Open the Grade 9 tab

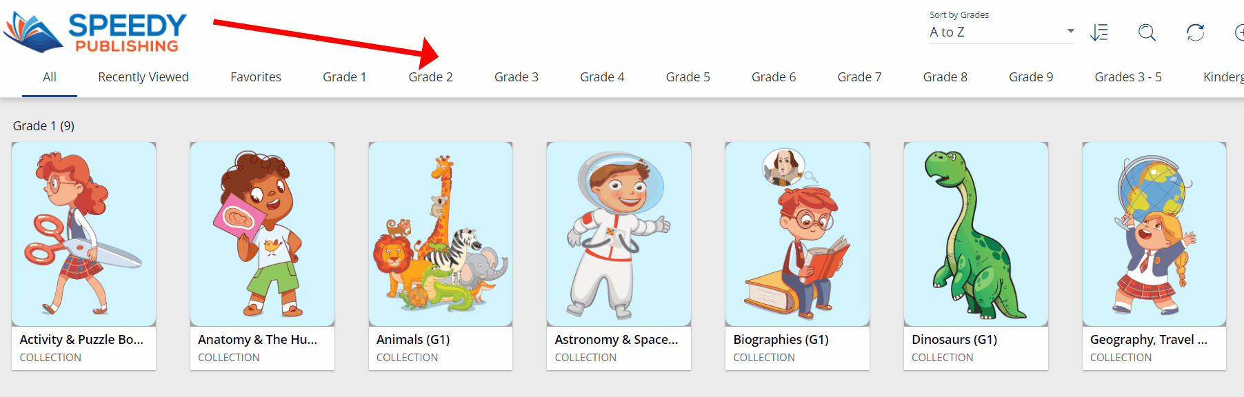1031,77
